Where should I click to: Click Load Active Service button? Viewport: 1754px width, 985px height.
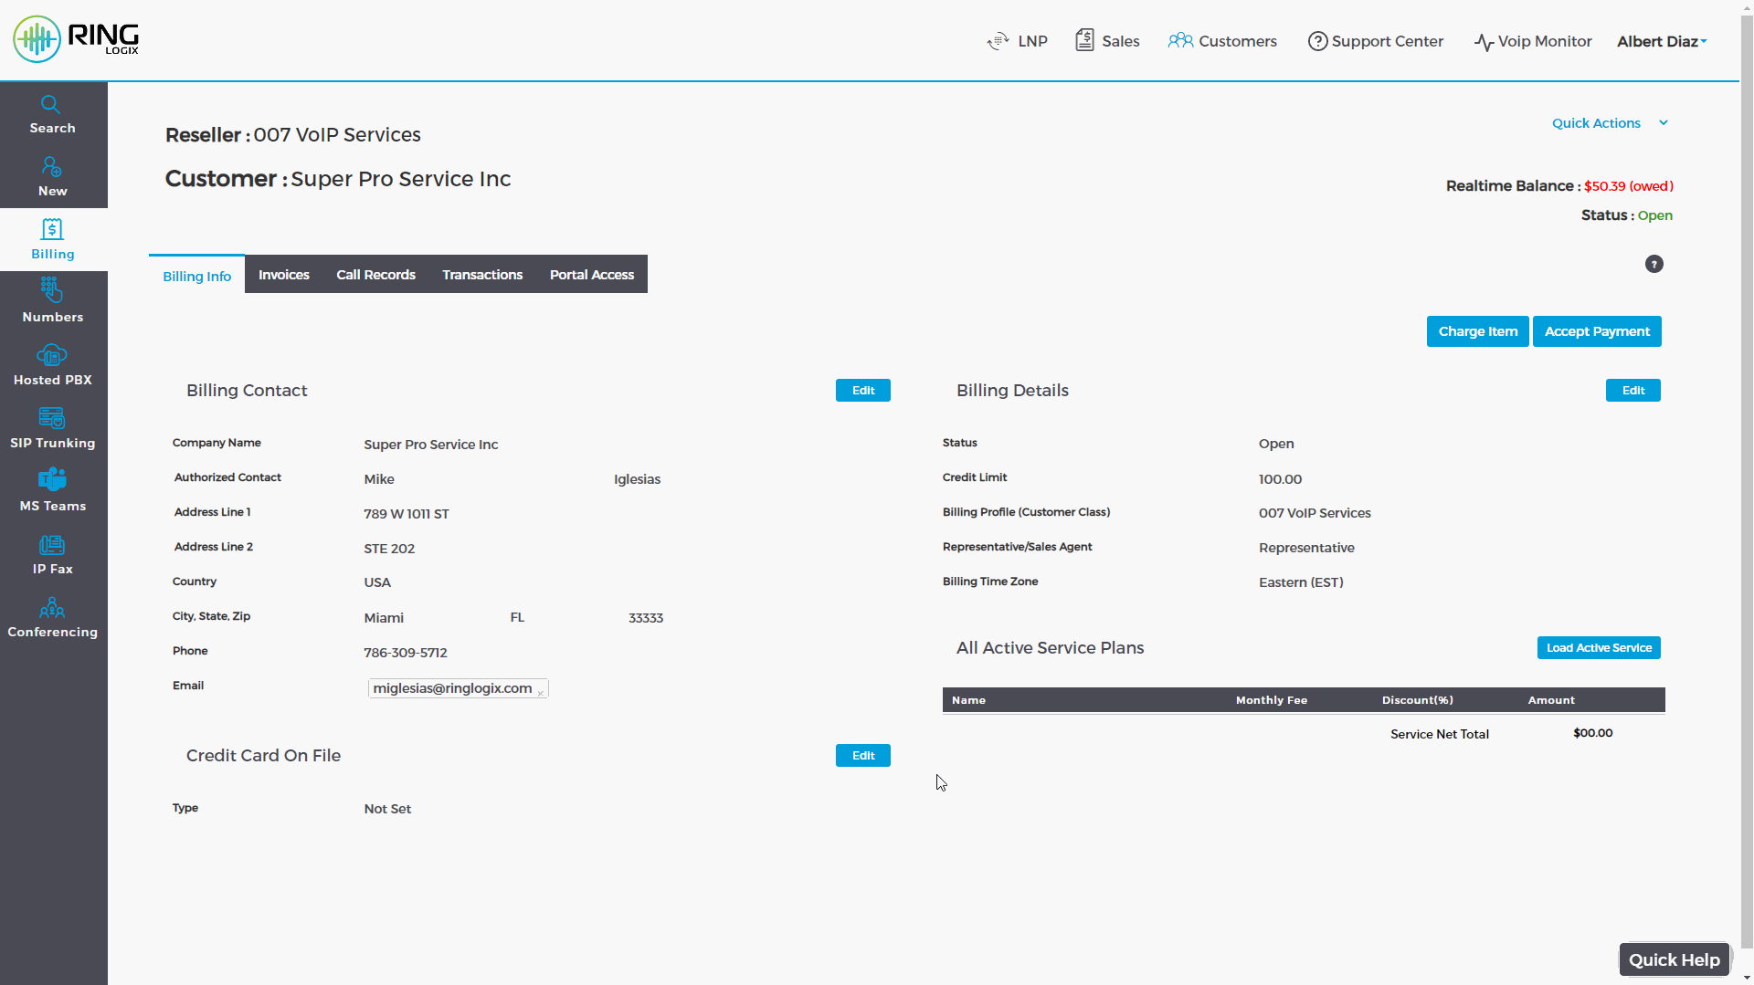click(x=1598, y=647)
